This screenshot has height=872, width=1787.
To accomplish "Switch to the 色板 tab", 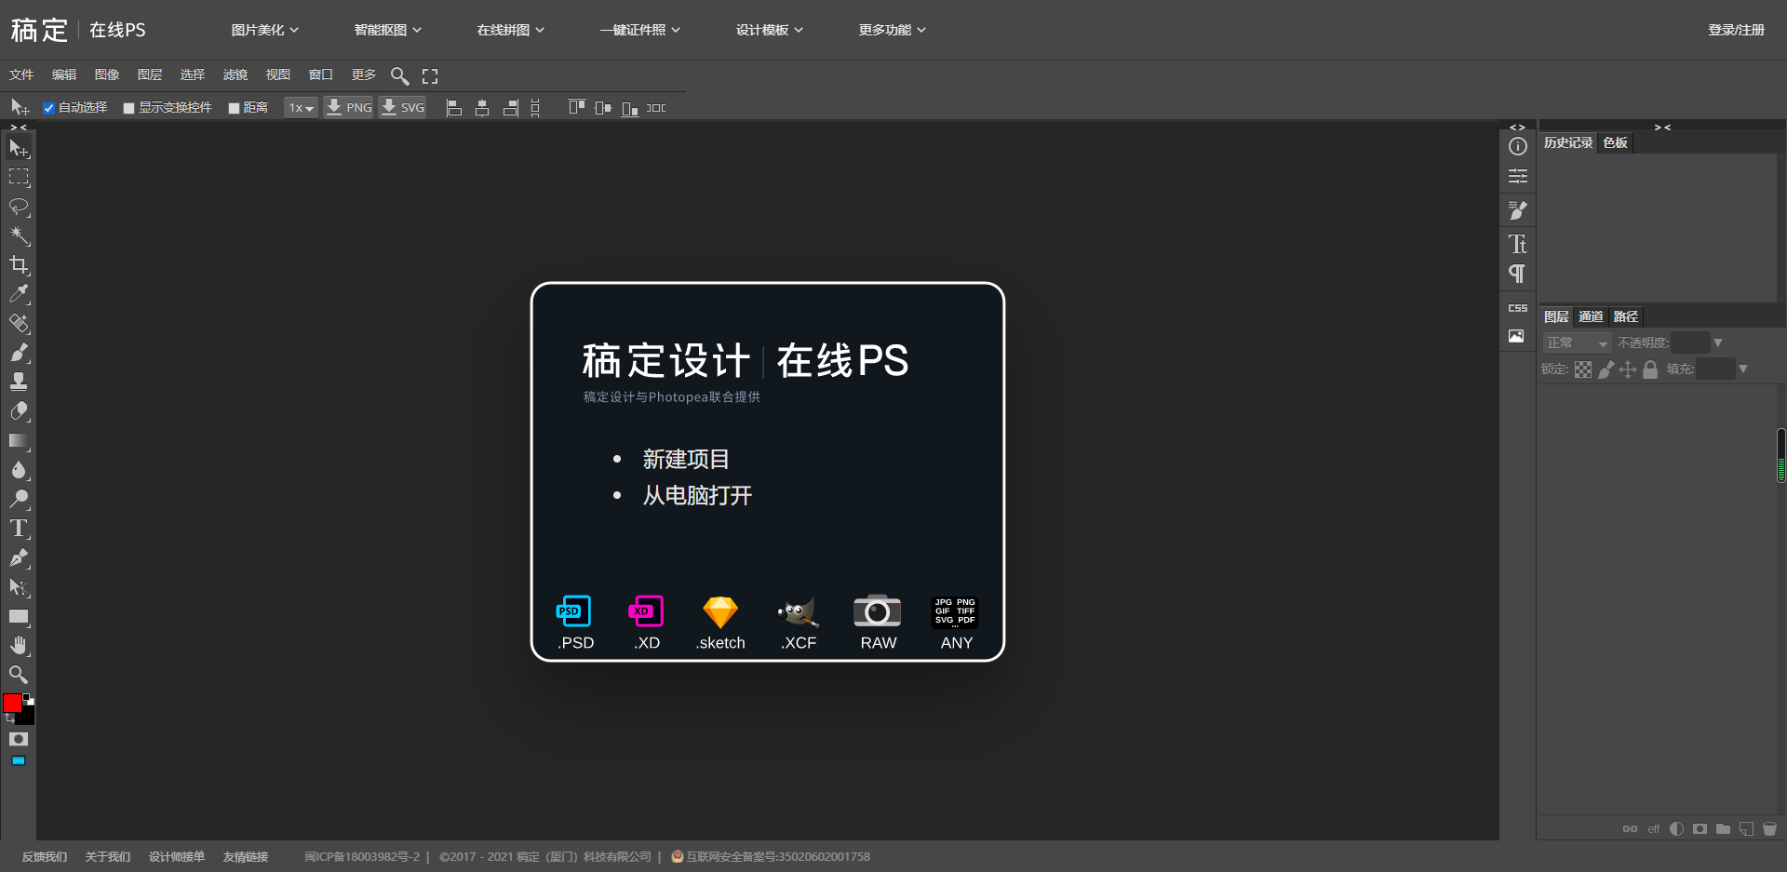I will (1616, 142).
